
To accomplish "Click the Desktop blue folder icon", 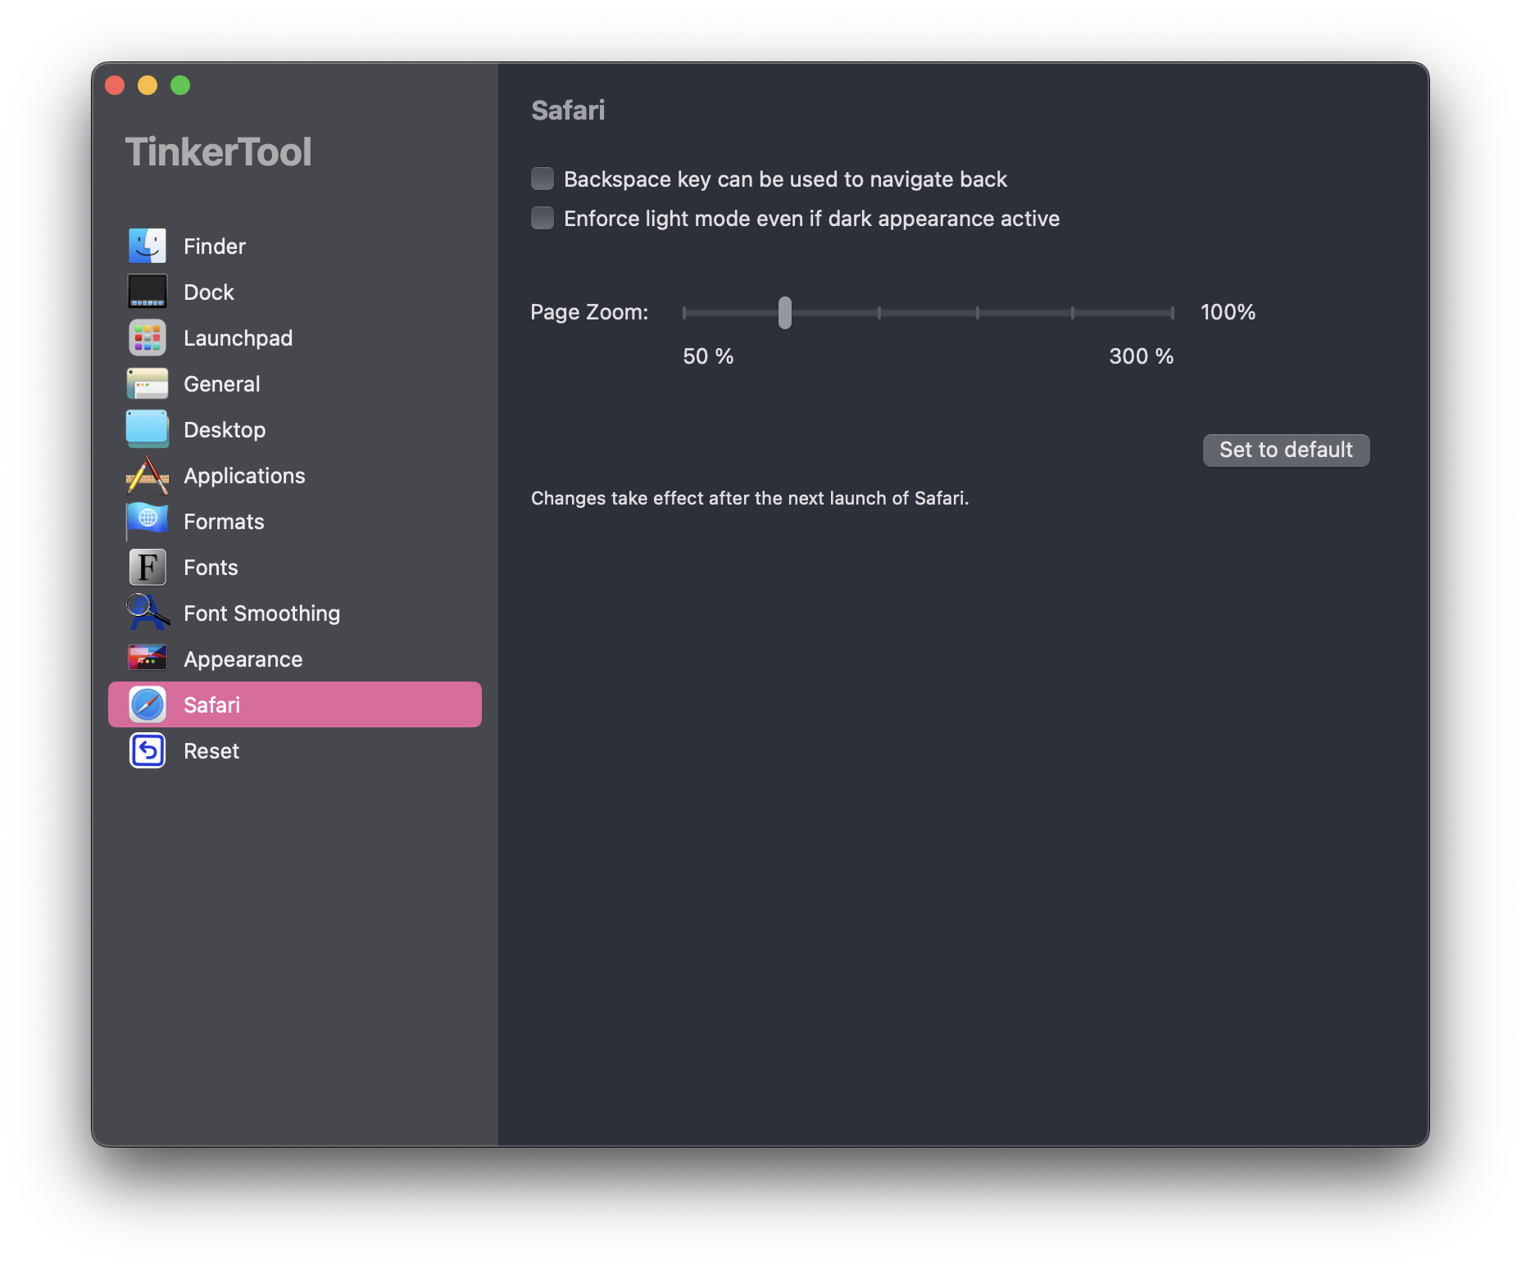I will click(x=148, y=429).
